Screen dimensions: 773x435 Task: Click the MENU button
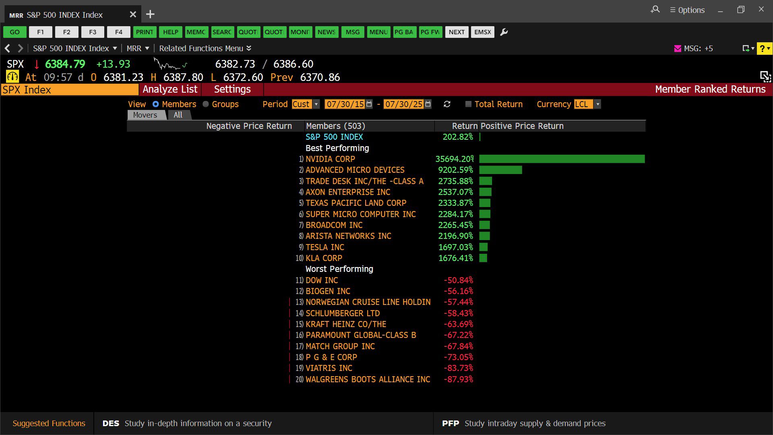click(x=378, y=32)
